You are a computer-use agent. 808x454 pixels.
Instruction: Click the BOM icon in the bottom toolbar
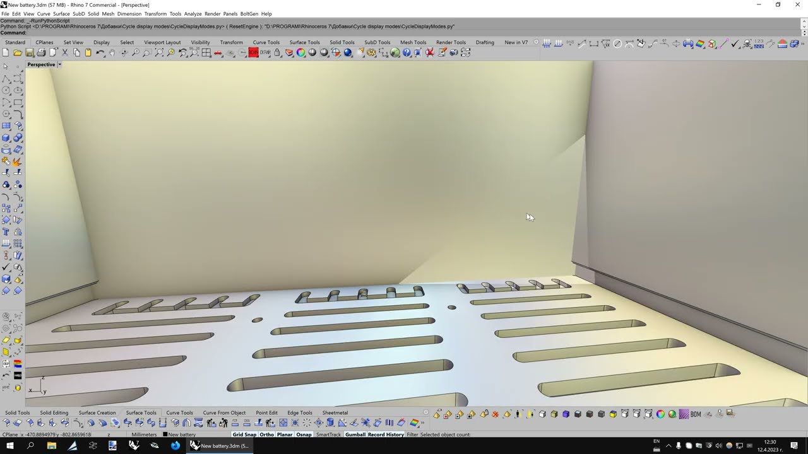click(x=695, y=414)
